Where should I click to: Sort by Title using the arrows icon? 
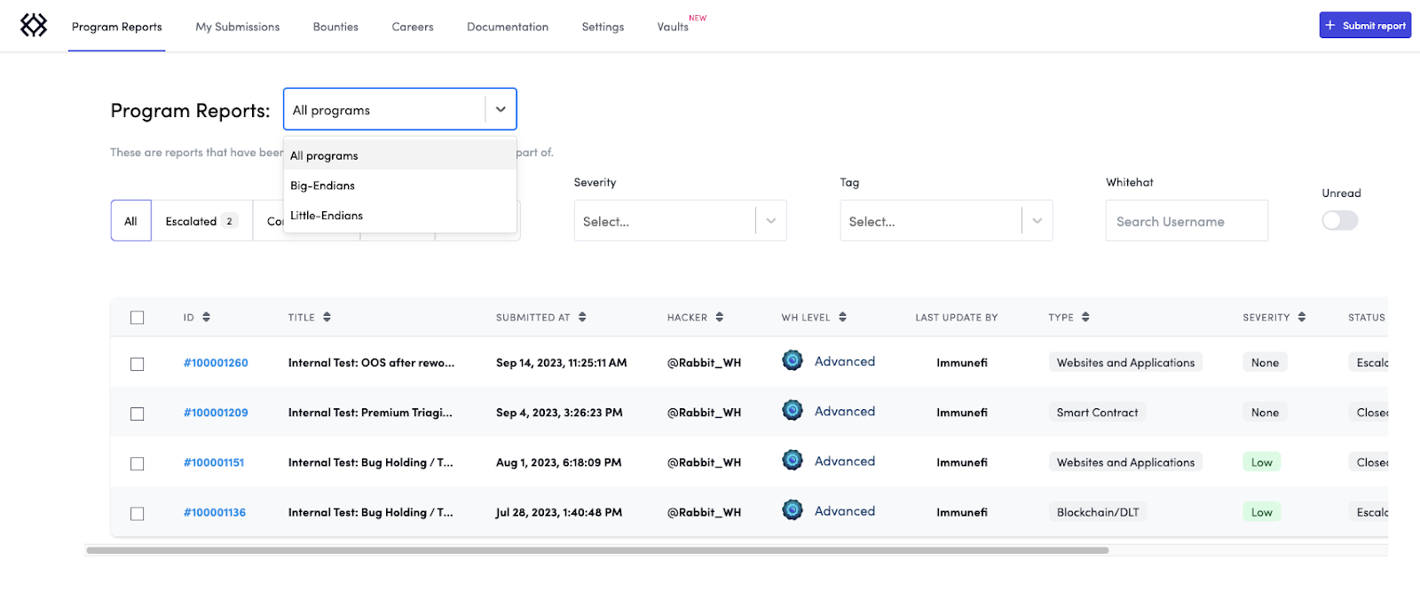[327, 317]
